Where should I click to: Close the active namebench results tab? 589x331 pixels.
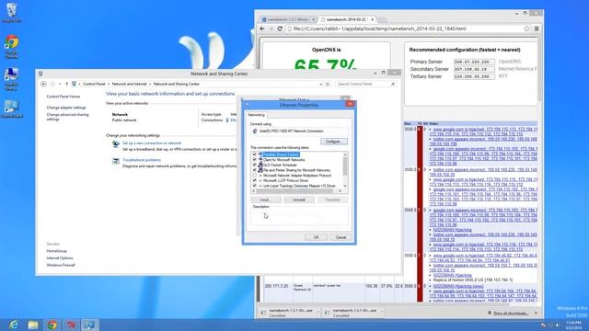pos(372,19)
